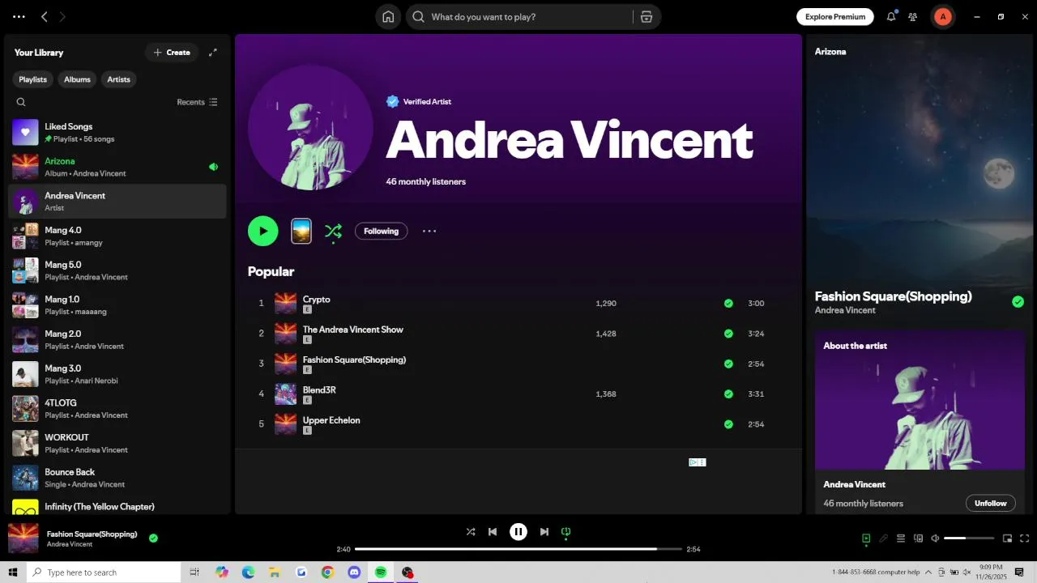Open the app menu three dots
1037x583 pixels.
(x=19, y=16)
